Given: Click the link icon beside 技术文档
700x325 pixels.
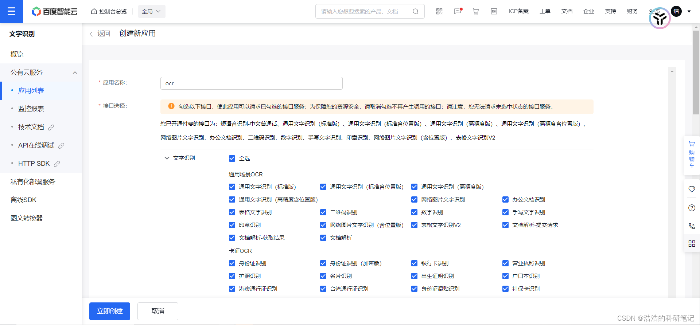Looking at the screenshot, I should pos(51,127).
